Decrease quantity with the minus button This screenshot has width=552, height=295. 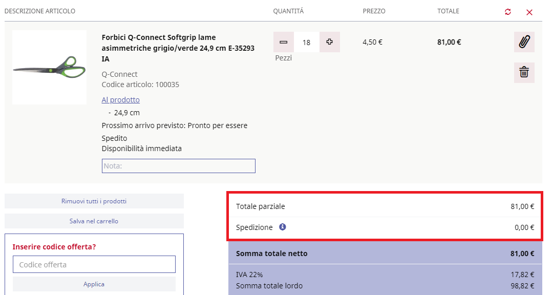click(x=283, y=42)
